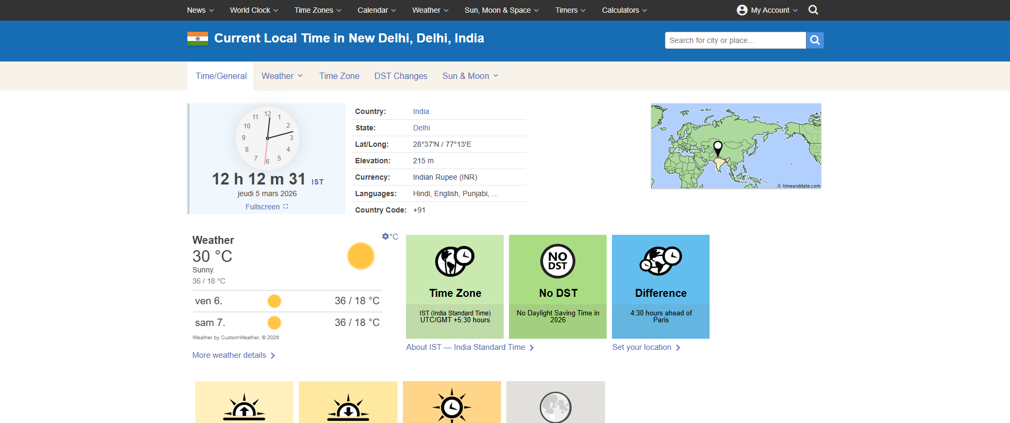Click the My Account user icon
Viewport: 1010px width, 423px height.
click(x=742, y=10)
